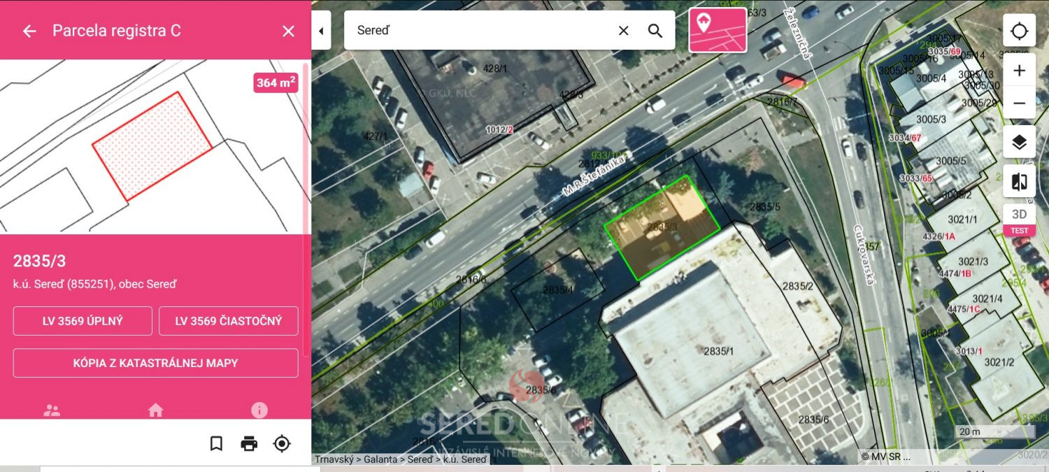Center the map on my location

coord(1019,31)
